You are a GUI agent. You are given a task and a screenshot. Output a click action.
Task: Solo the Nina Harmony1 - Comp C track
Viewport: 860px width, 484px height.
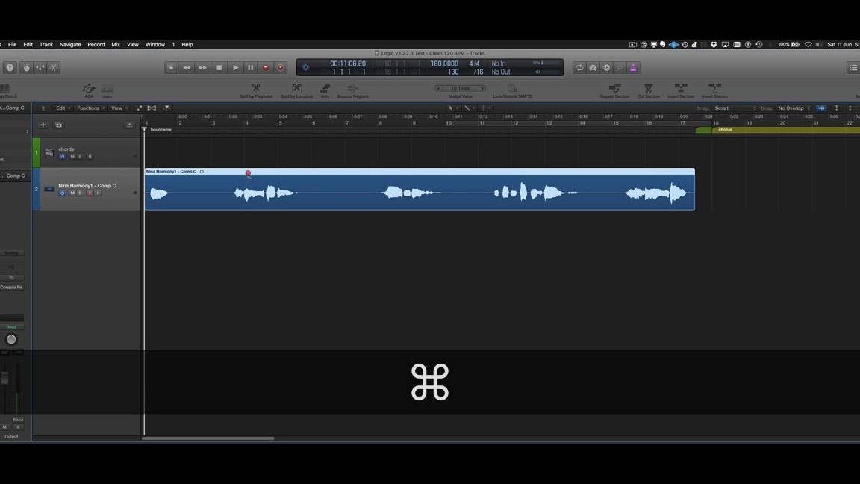(x=80, y=193)
